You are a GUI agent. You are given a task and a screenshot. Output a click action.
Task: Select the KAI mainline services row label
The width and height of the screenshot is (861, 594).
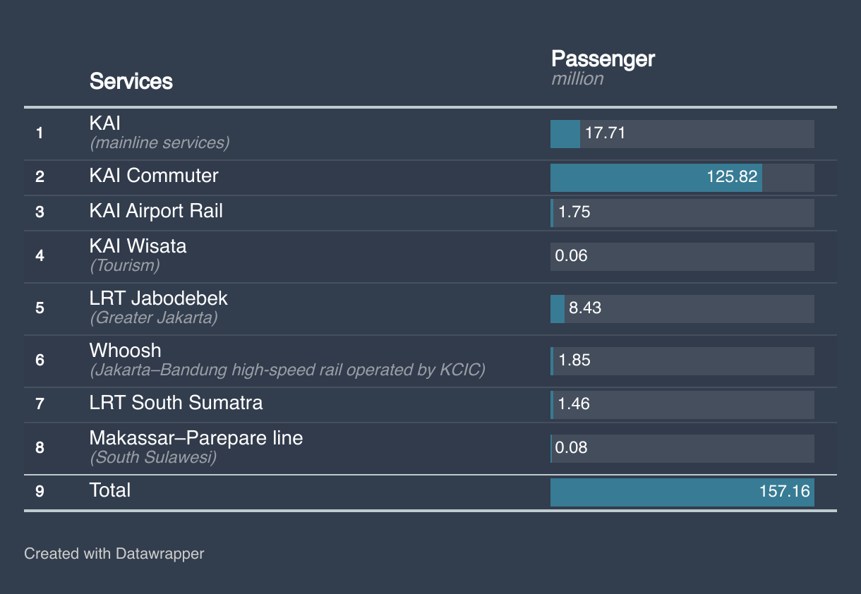click(105, 123)
